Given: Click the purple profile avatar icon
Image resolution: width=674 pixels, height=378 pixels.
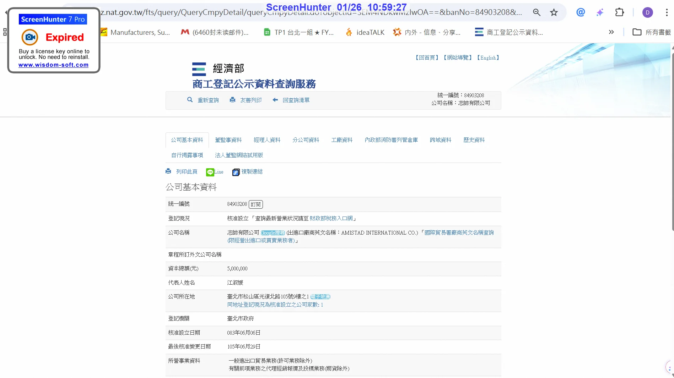Looking at the screenshot, I should [647, 12].
